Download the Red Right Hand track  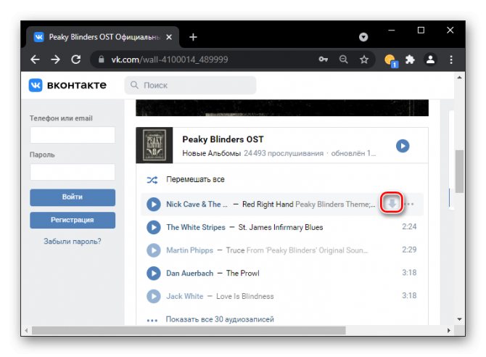tap(392, 203)
